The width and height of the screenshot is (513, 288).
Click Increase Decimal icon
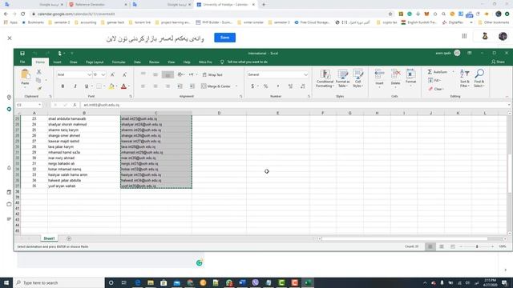click(290, 86)
